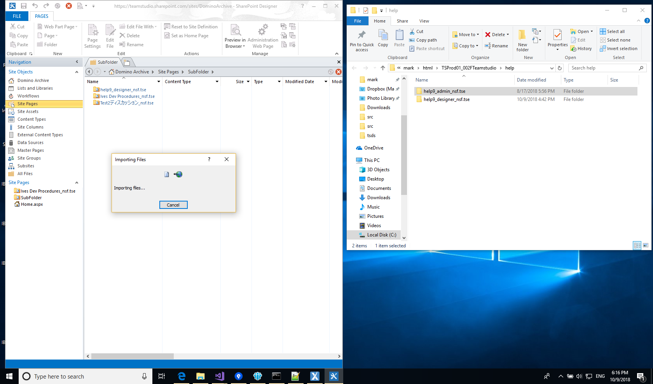Click the back arrow in SubFolder breadcrumb bar

89,72
